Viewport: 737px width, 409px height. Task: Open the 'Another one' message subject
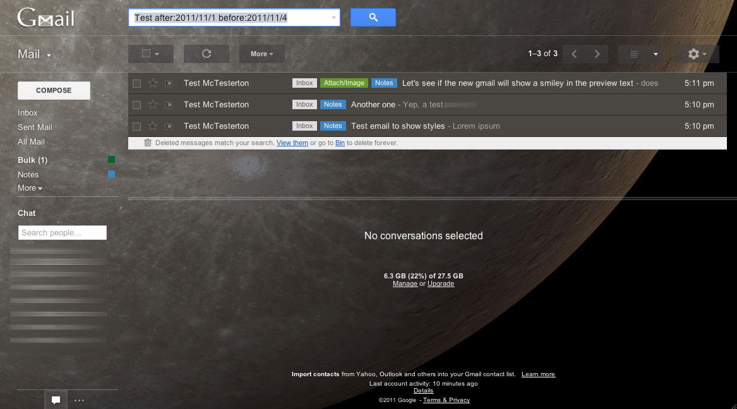point(373,105)
